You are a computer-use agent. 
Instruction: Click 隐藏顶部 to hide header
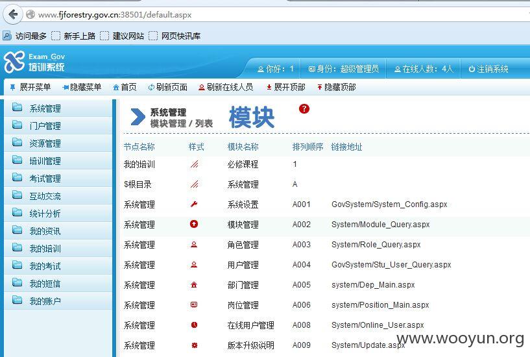pyautogui.click(x=336, y=87)
